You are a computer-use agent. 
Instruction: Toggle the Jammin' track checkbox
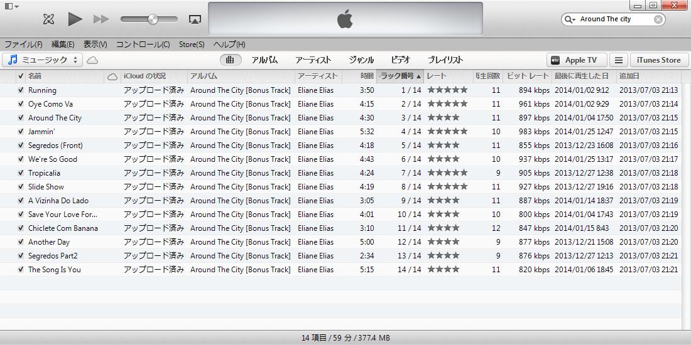coord(21,132)
